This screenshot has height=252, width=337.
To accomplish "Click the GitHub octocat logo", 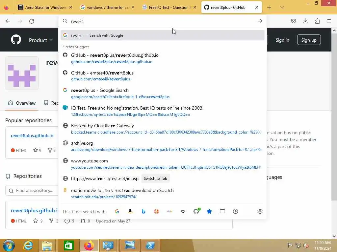I will [x=16, y=40].
